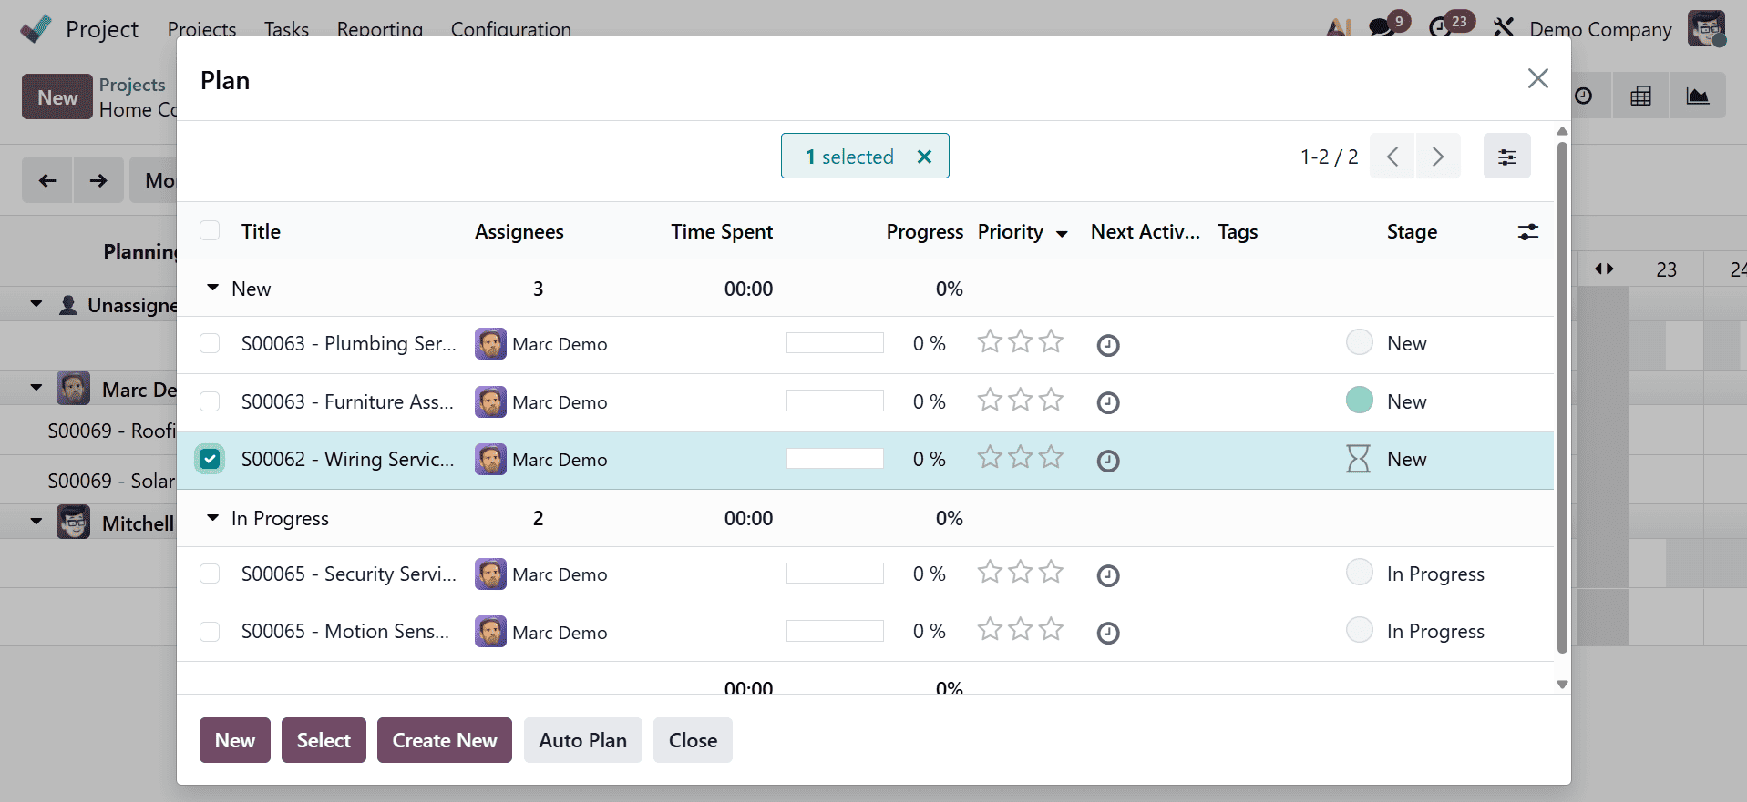Check the S00065 Security Service row checkbox
Screen dimensions: 1747x802
pos(210,574)
